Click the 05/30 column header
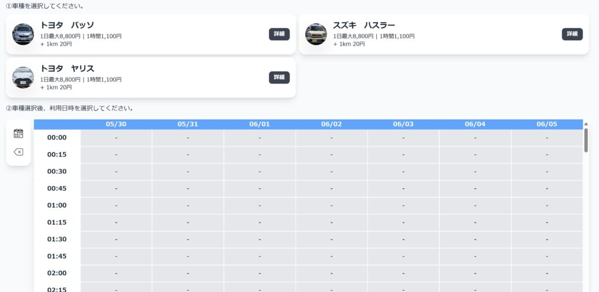Viewport: 599px width, 292px height. pyautogui.click(x=116, y=124)
